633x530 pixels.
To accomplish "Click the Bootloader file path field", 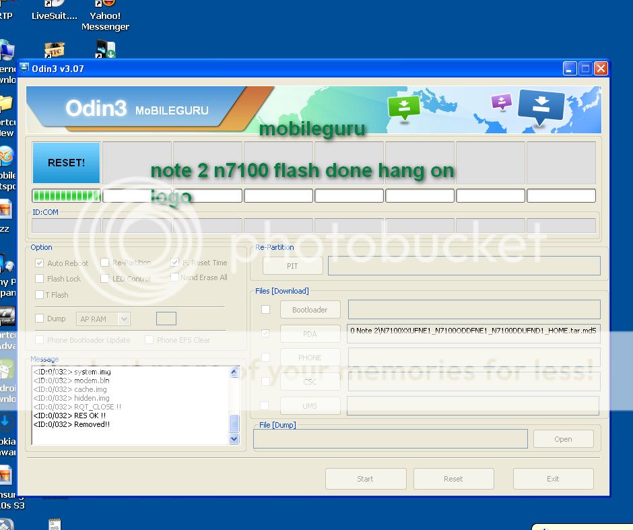I will (474, 309).
